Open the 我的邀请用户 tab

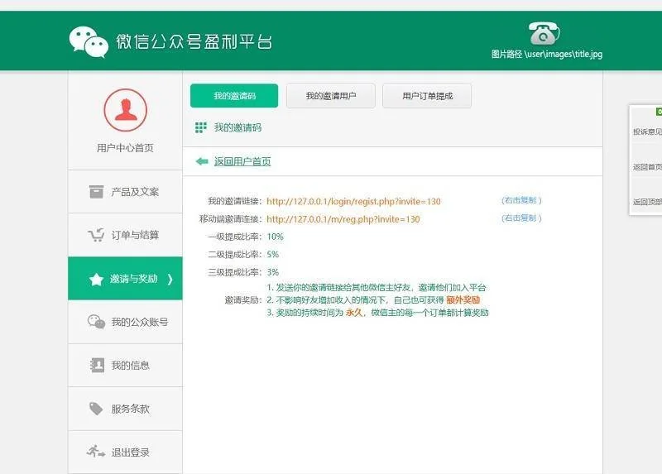tap(330, 96)
